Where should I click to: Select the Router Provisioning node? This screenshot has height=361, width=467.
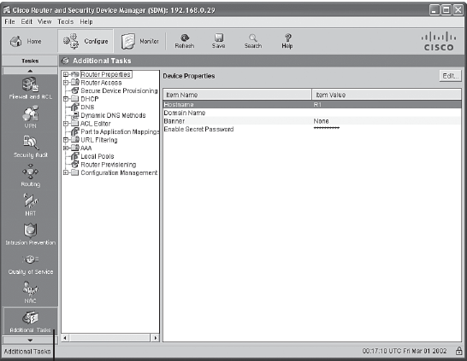[108, 165]
